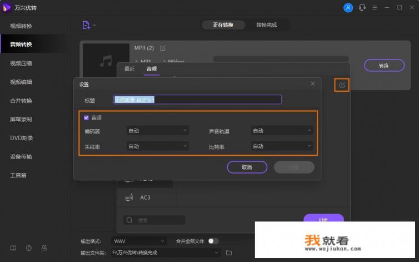419x262 pixels.
Task: Toggle the 合并全部文件 switch
Action: click(x=213, y=241)
